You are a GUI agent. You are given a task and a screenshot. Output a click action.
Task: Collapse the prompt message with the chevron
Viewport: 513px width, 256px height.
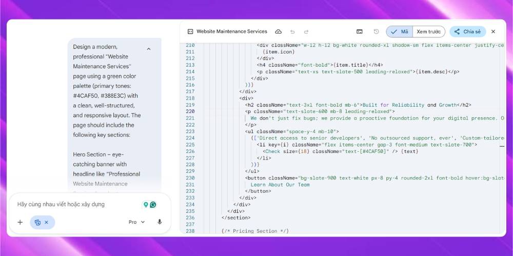pyautogui.click(x=149, y=49)
